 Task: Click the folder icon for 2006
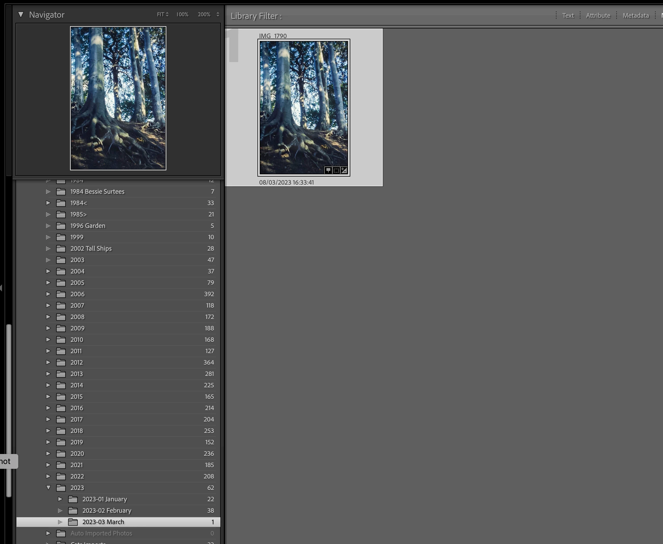61,294
